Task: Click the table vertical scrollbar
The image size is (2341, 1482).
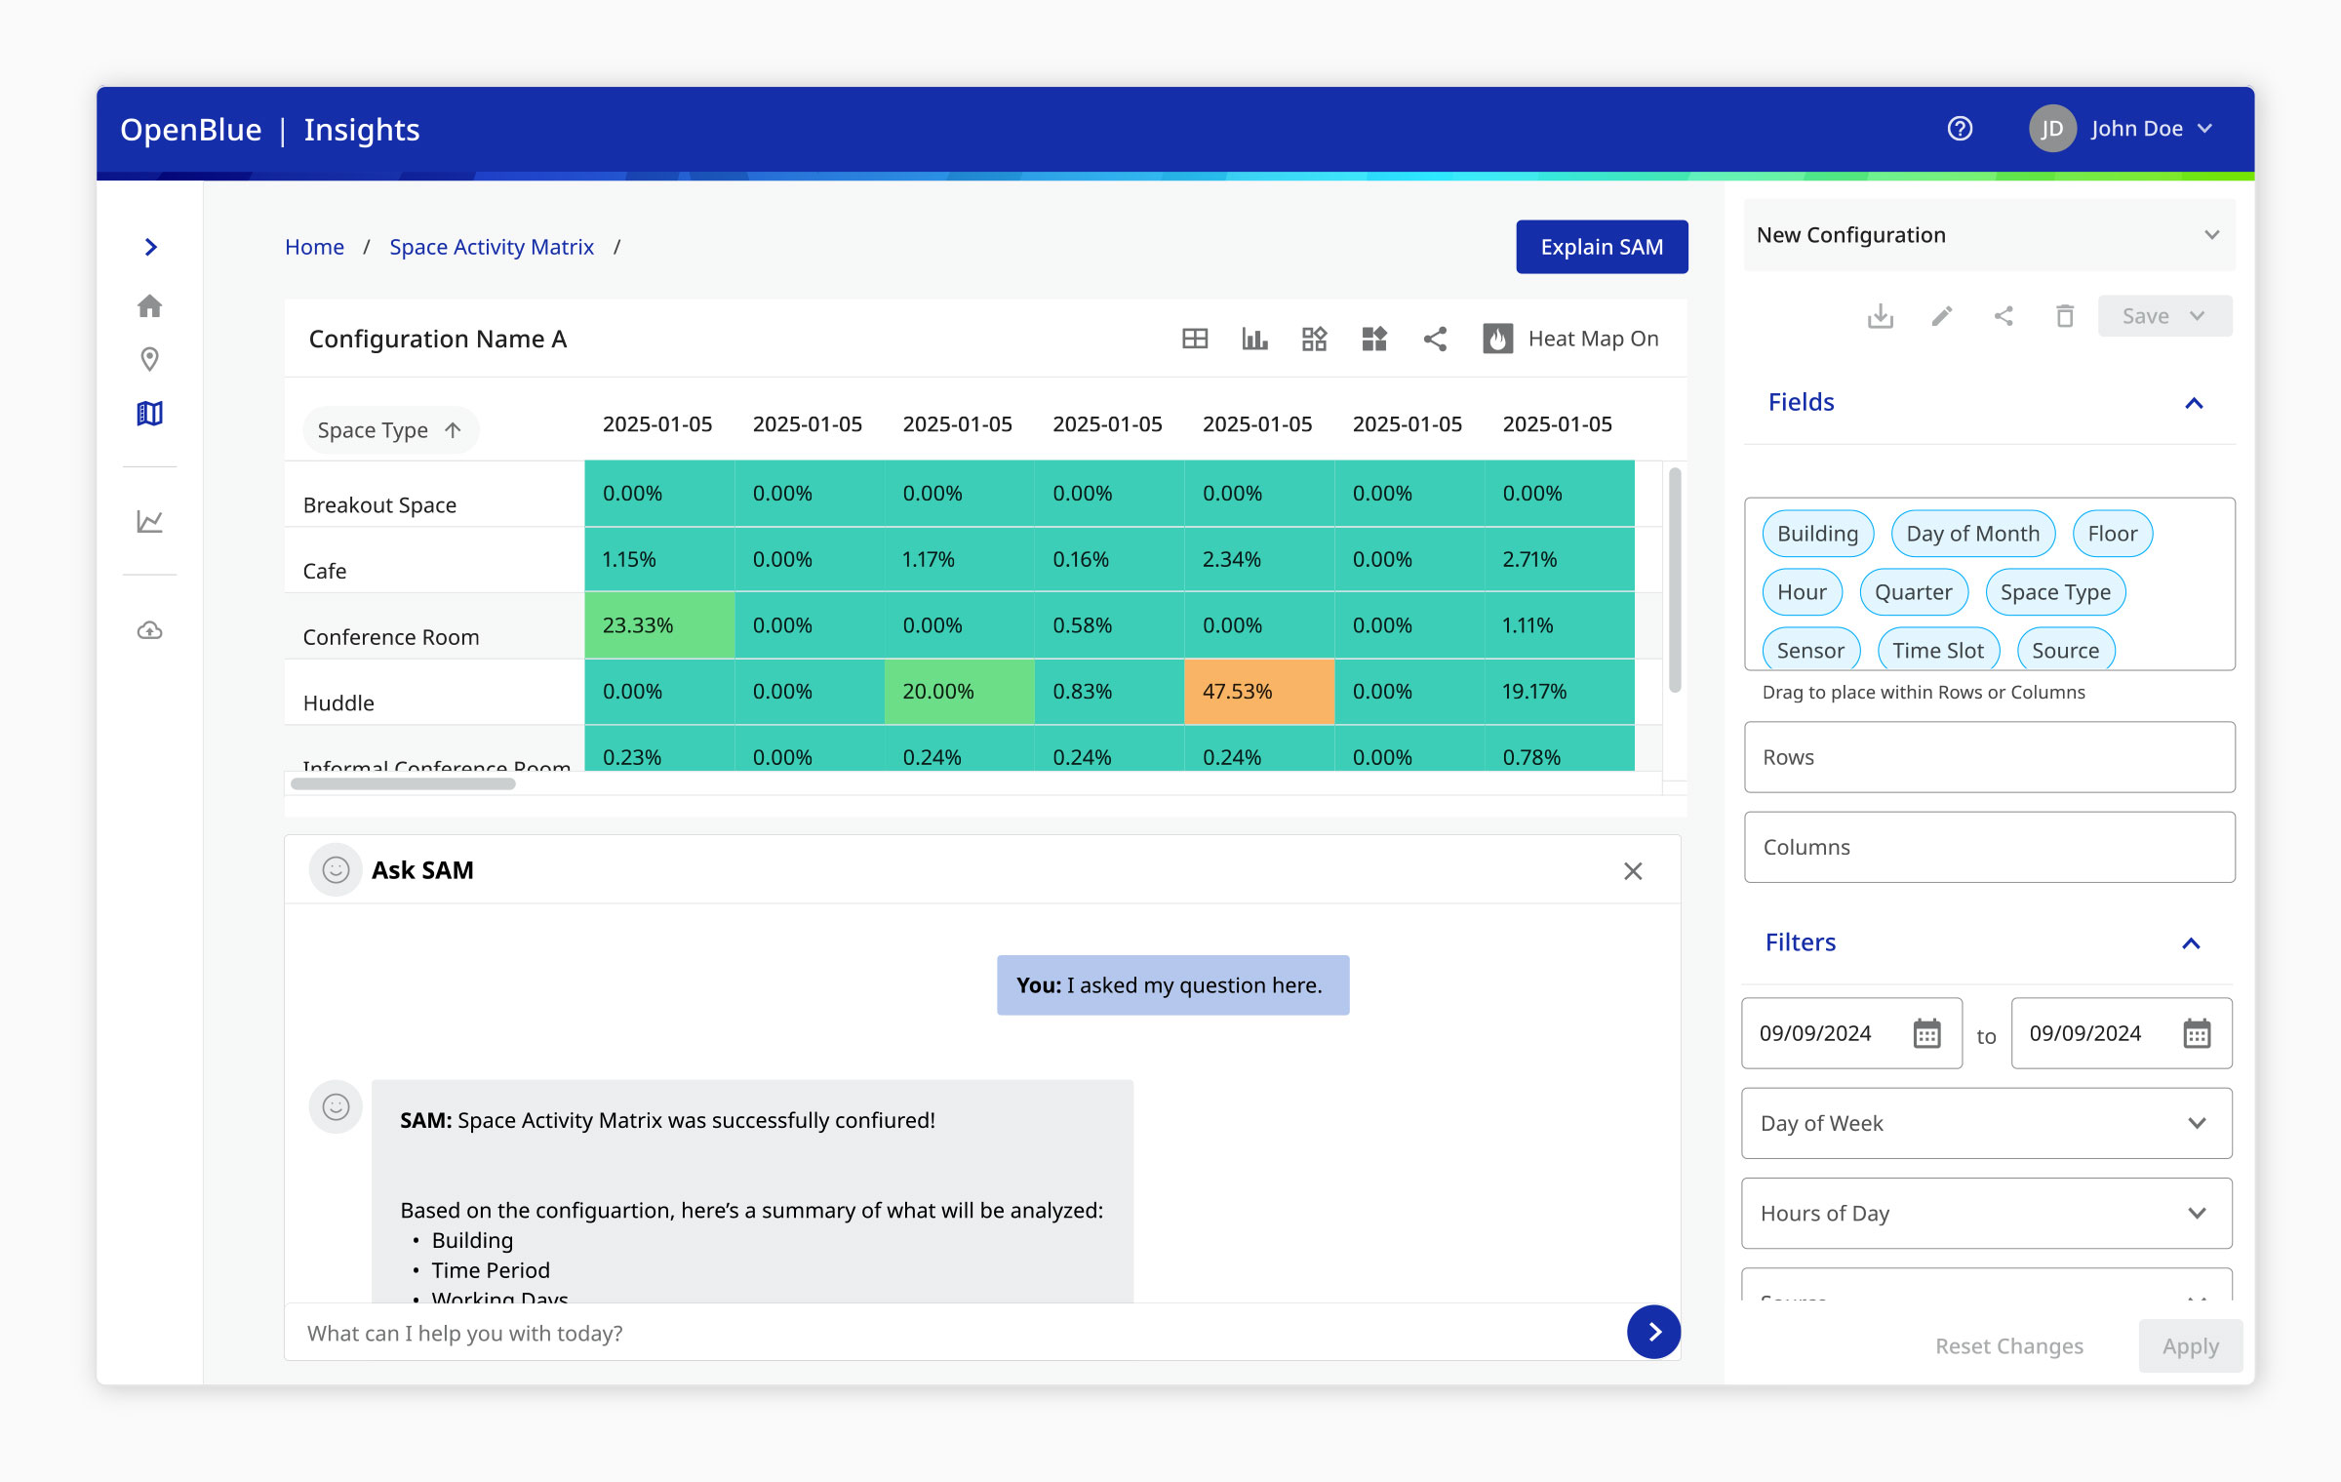Action: 1675,580
